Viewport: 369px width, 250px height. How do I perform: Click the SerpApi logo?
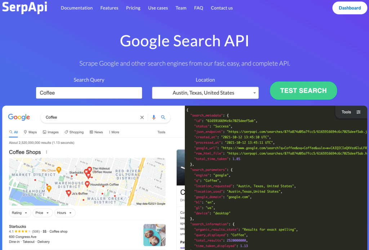coord(25,7)
